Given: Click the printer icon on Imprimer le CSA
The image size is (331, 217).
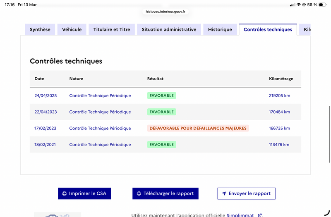Looking at the screenshot, I should pyautogui.click(x=64, y=193).
